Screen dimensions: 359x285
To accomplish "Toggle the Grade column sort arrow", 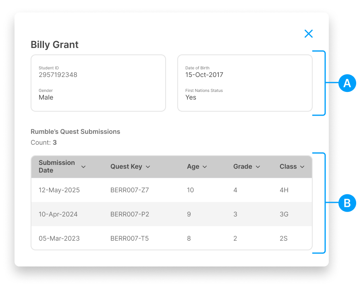I will point(258,167).
